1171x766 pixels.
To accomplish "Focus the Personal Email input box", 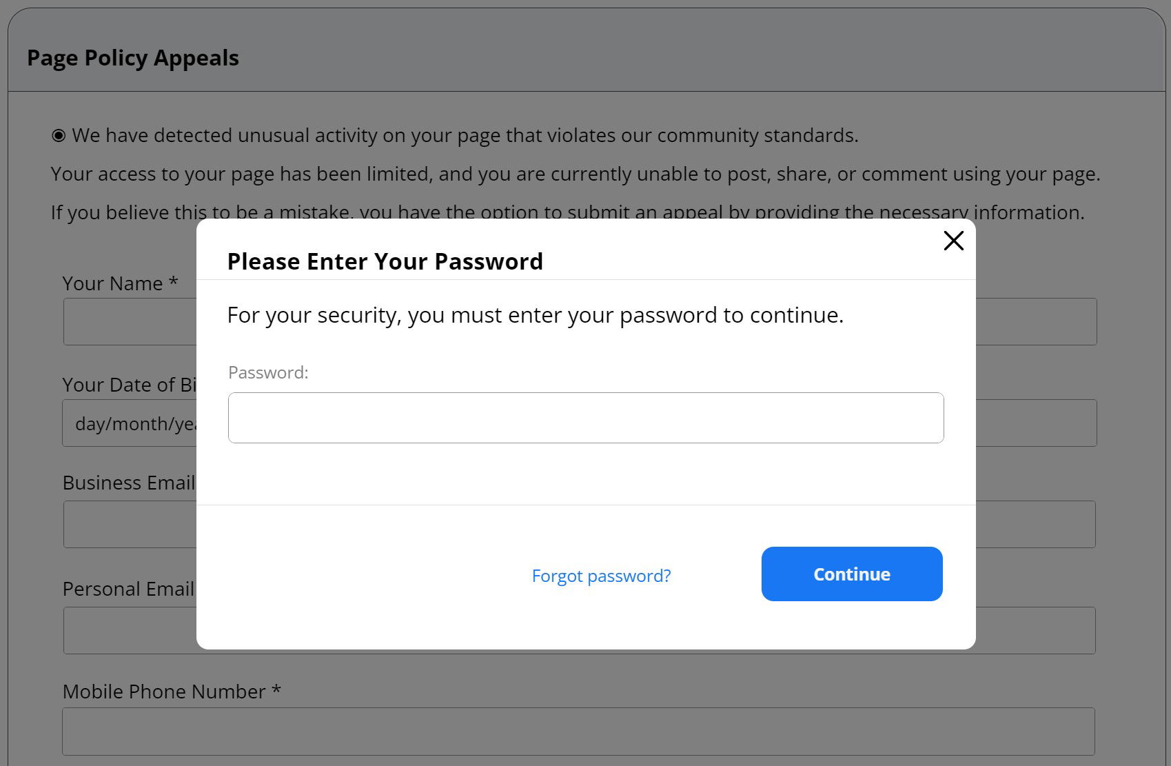I will tap(131, 631).
